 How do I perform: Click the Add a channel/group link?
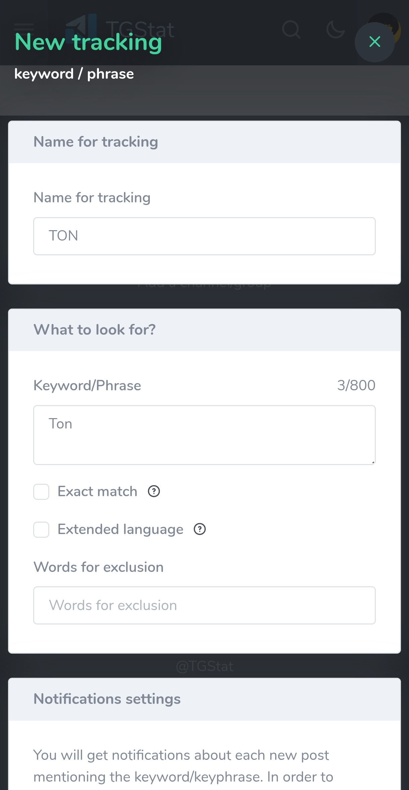tap(204, 283)
